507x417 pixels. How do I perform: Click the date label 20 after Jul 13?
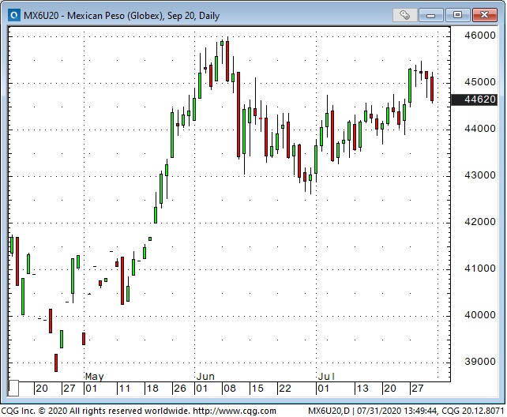coord(389,389)
